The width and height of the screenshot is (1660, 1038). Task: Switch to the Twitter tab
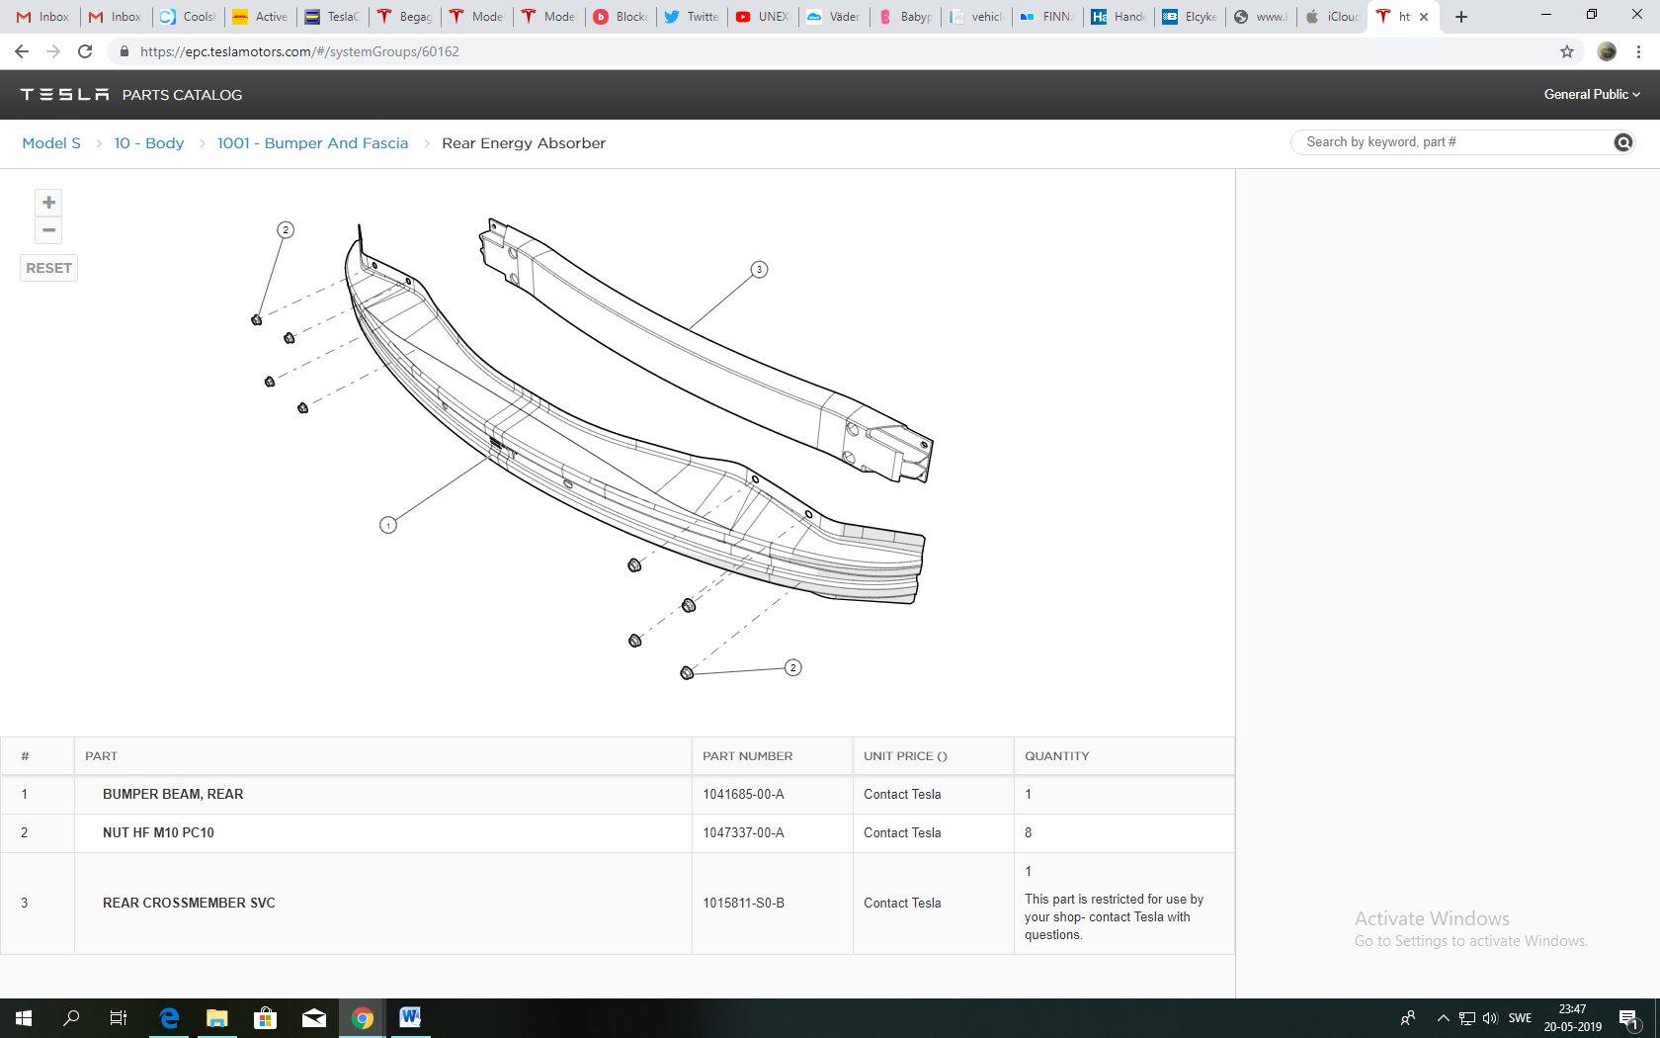click(x=692, y=17)
